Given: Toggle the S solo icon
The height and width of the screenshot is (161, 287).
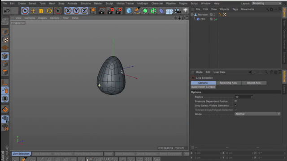Looking at the screenshot, I should pos(5,99).
